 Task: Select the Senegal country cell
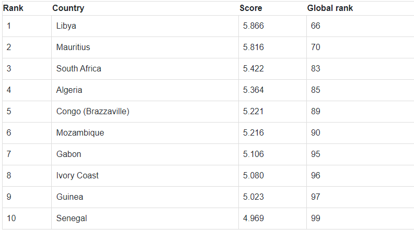[72, 219]
